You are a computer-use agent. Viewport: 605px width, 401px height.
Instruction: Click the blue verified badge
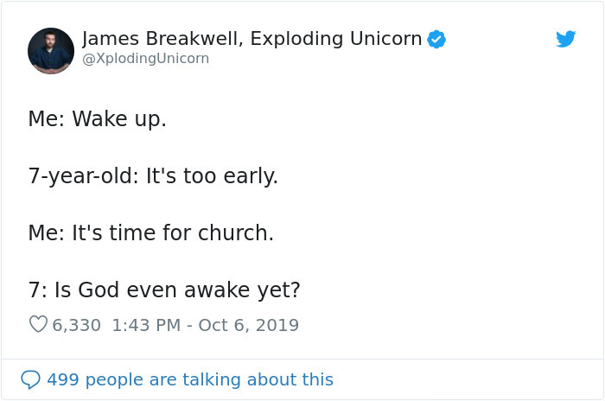(436, 39)
